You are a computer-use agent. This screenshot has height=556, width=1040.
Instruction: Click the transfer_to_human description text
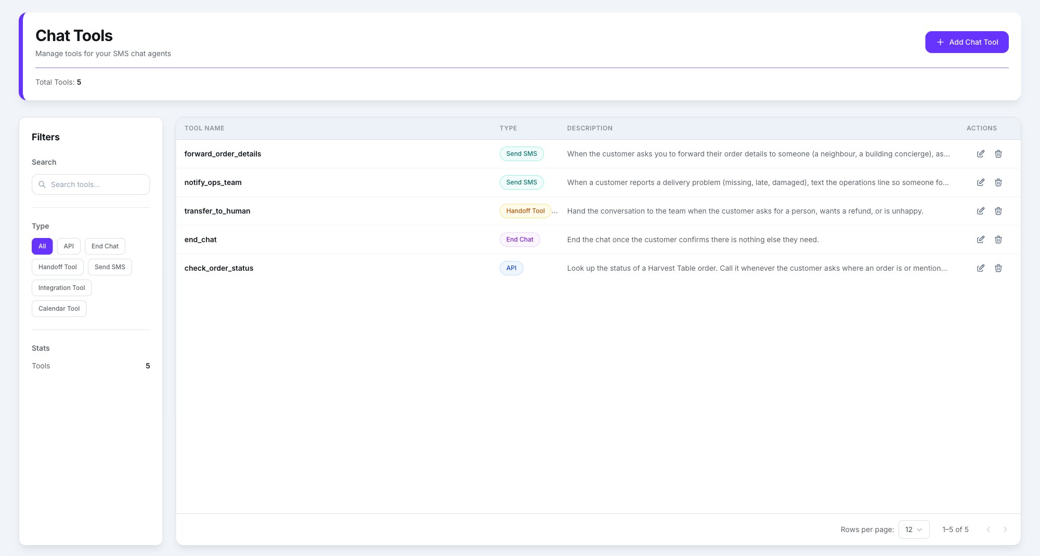[x=745, y=211]
